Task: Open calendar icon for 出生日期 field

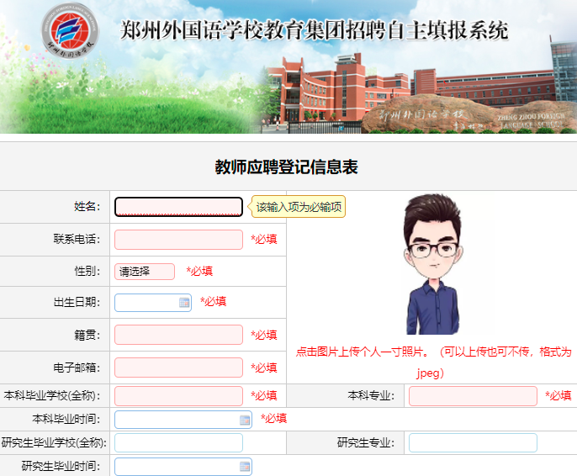Action: coord(184,302)
